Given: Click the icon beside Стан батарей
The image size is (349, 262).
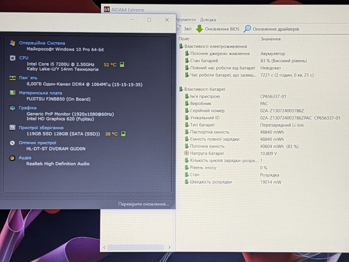Looking at the screenshot, I should (187, 61).
